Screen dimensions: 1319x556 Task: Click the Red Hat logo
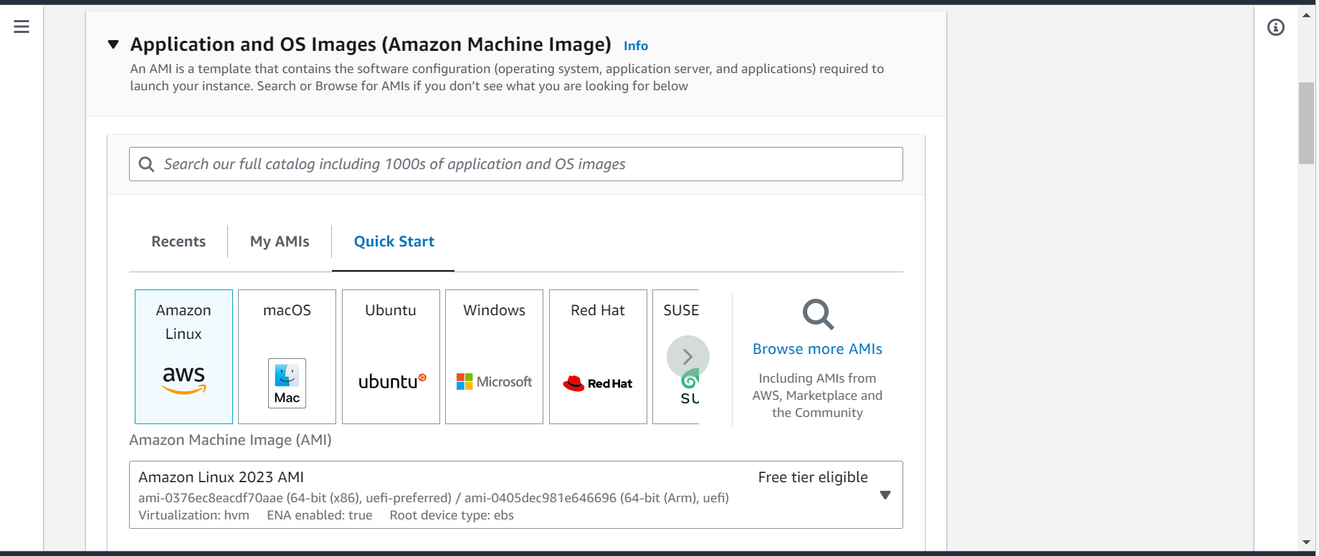[598, 383]
